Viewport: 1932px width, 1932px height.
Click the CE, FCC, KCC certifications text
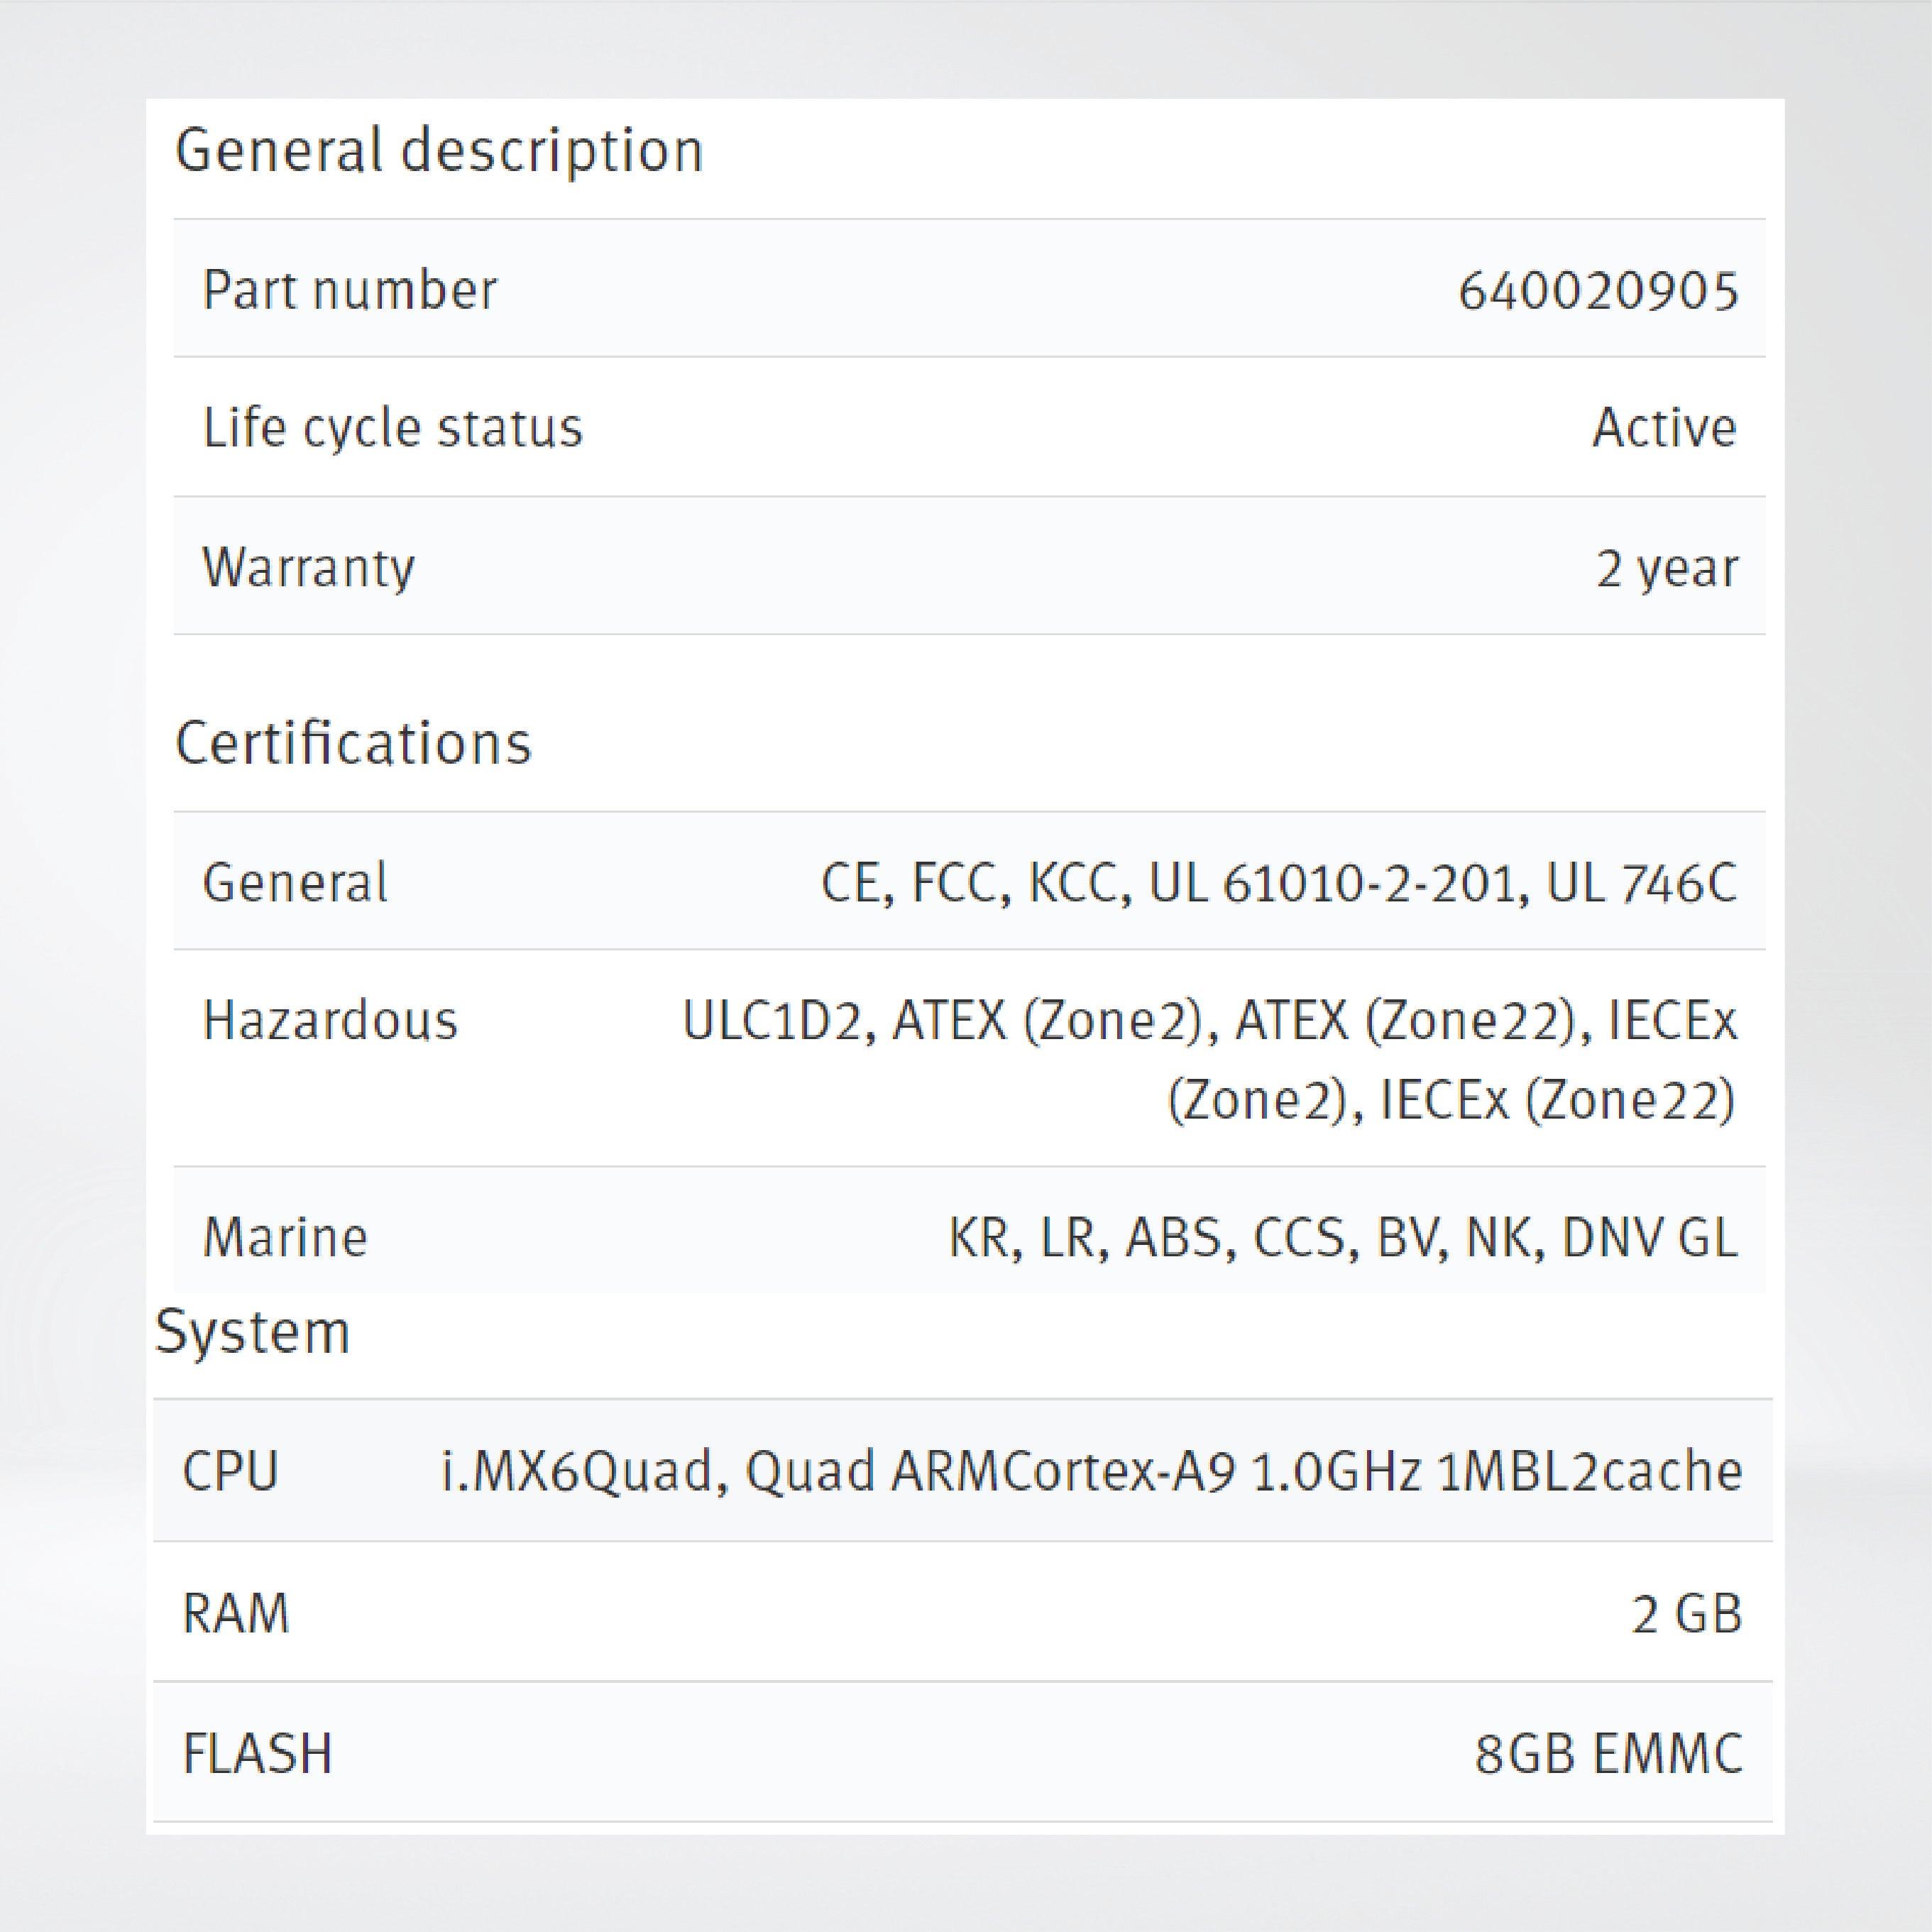1278,883
